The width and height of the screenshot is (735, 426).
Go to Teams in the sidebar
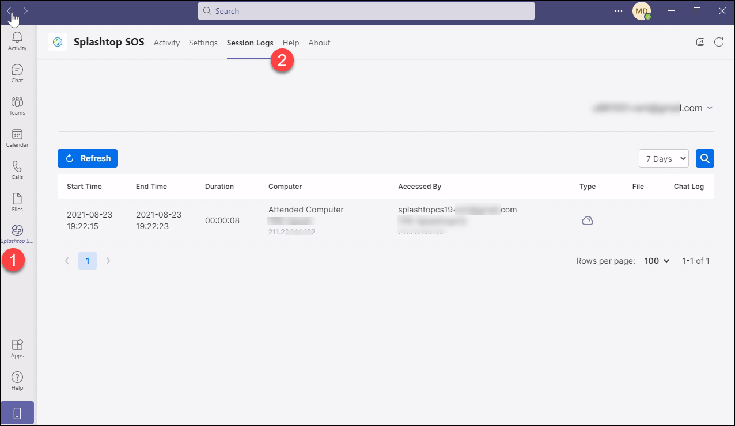(x=17, y=105)
